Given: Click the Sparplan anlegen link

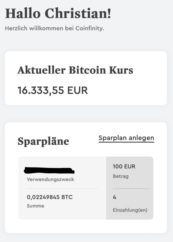Looking at the screenshot, I should [x=126, y=138].
